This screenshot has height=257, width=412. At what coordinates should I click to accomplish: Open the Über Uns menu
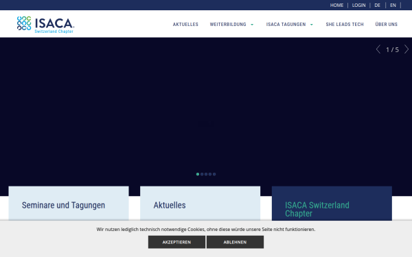tap(386, 25)
